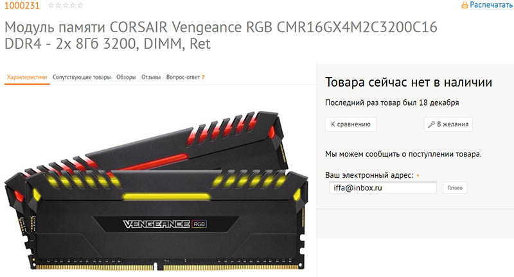Click product code 1000231
The width and height of the screenshot is (514, 277).
(x=22, y=6)
